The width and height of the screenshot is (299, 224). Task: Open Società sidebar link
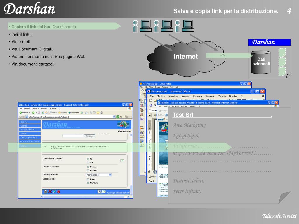(x=29, y=122)
